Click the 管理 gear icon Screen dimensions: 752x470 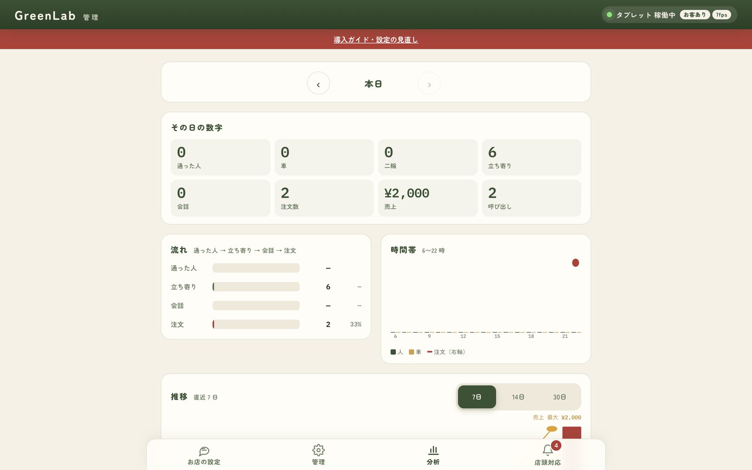pos(318,450)
